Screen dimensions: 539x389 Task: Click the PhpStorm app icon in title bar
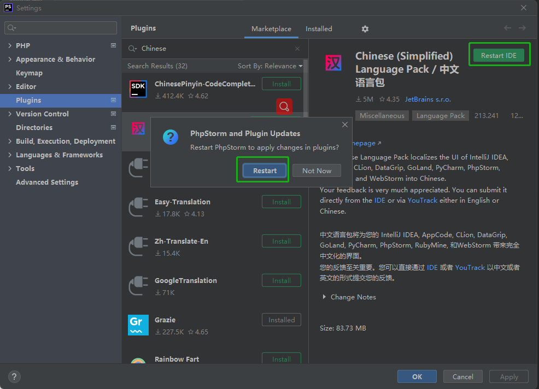coord(8,8)
